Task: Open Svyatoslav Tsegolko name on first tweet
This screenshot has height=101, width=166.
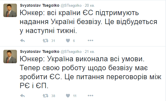Action: (40, 6)
